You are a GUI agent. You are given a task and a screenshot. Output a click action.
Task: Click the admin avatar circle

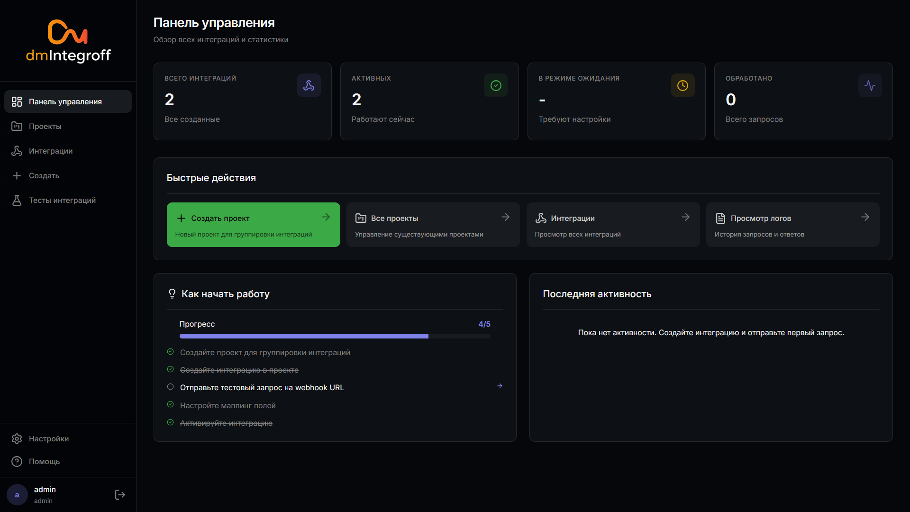(x=17, y=494)
